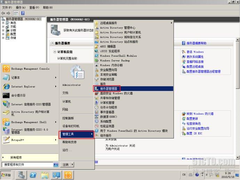
Task: Click the flag notification icon in tray
Action: click(x=212, y=175)
